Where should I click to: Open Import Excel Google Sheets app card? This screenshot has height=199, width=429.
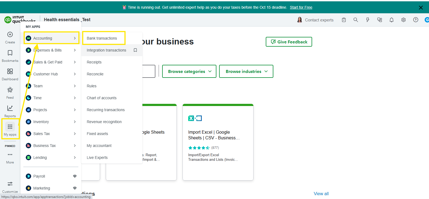(218, 142)
